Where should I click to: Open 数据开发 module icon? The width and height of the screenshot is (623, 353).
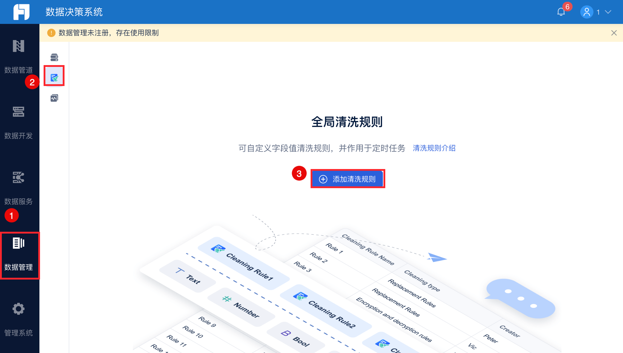(18, 112)
